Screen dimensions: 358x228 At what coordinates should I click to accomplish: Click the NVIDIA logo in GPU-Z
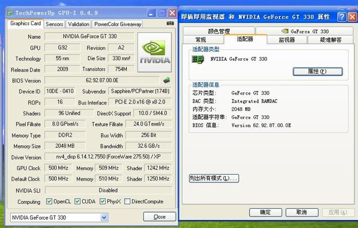(154, 52)
